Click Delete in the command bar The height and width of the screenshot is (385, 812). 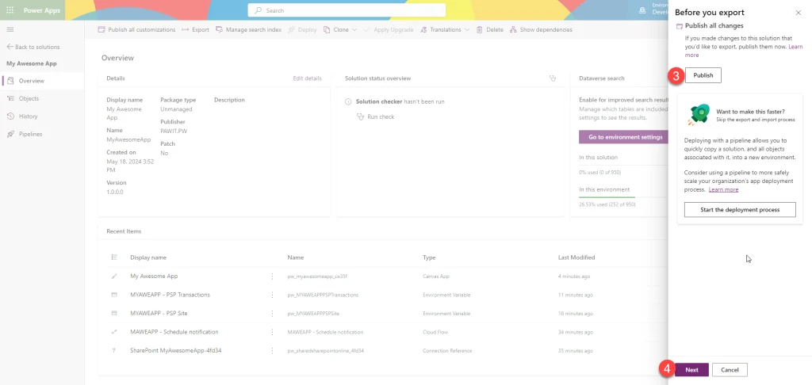489,29
